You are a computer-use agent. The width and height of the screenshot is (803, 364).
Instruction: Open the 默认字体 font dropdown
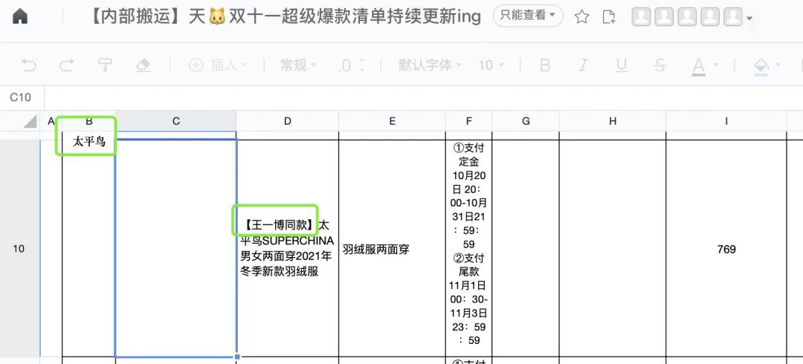point(430,65)
